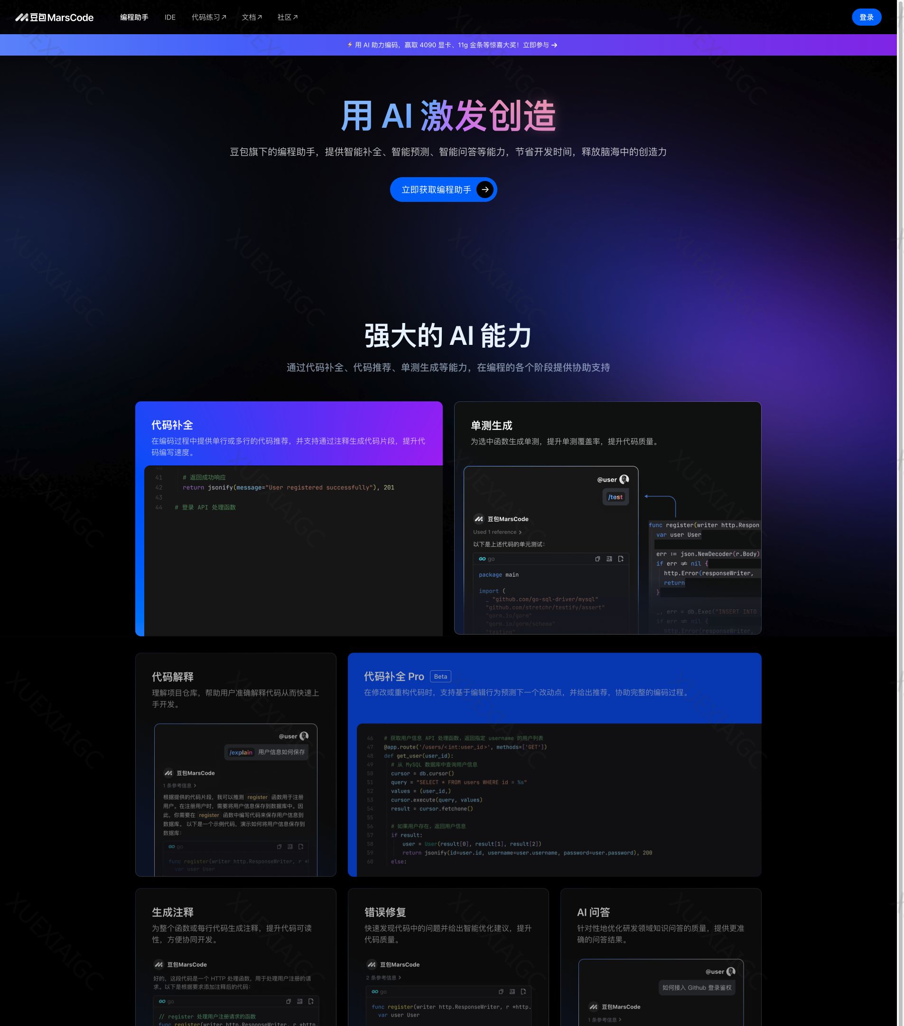Click the insert-code icon in 单测生成 code block
904x1026 pixels.
click(609, 559)
